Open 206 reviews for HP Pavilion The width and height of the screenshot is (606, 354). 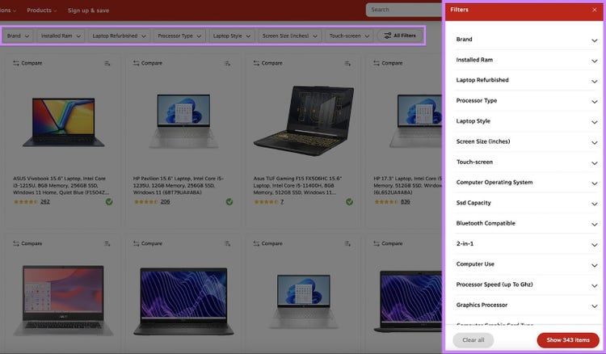click(165, 202)
